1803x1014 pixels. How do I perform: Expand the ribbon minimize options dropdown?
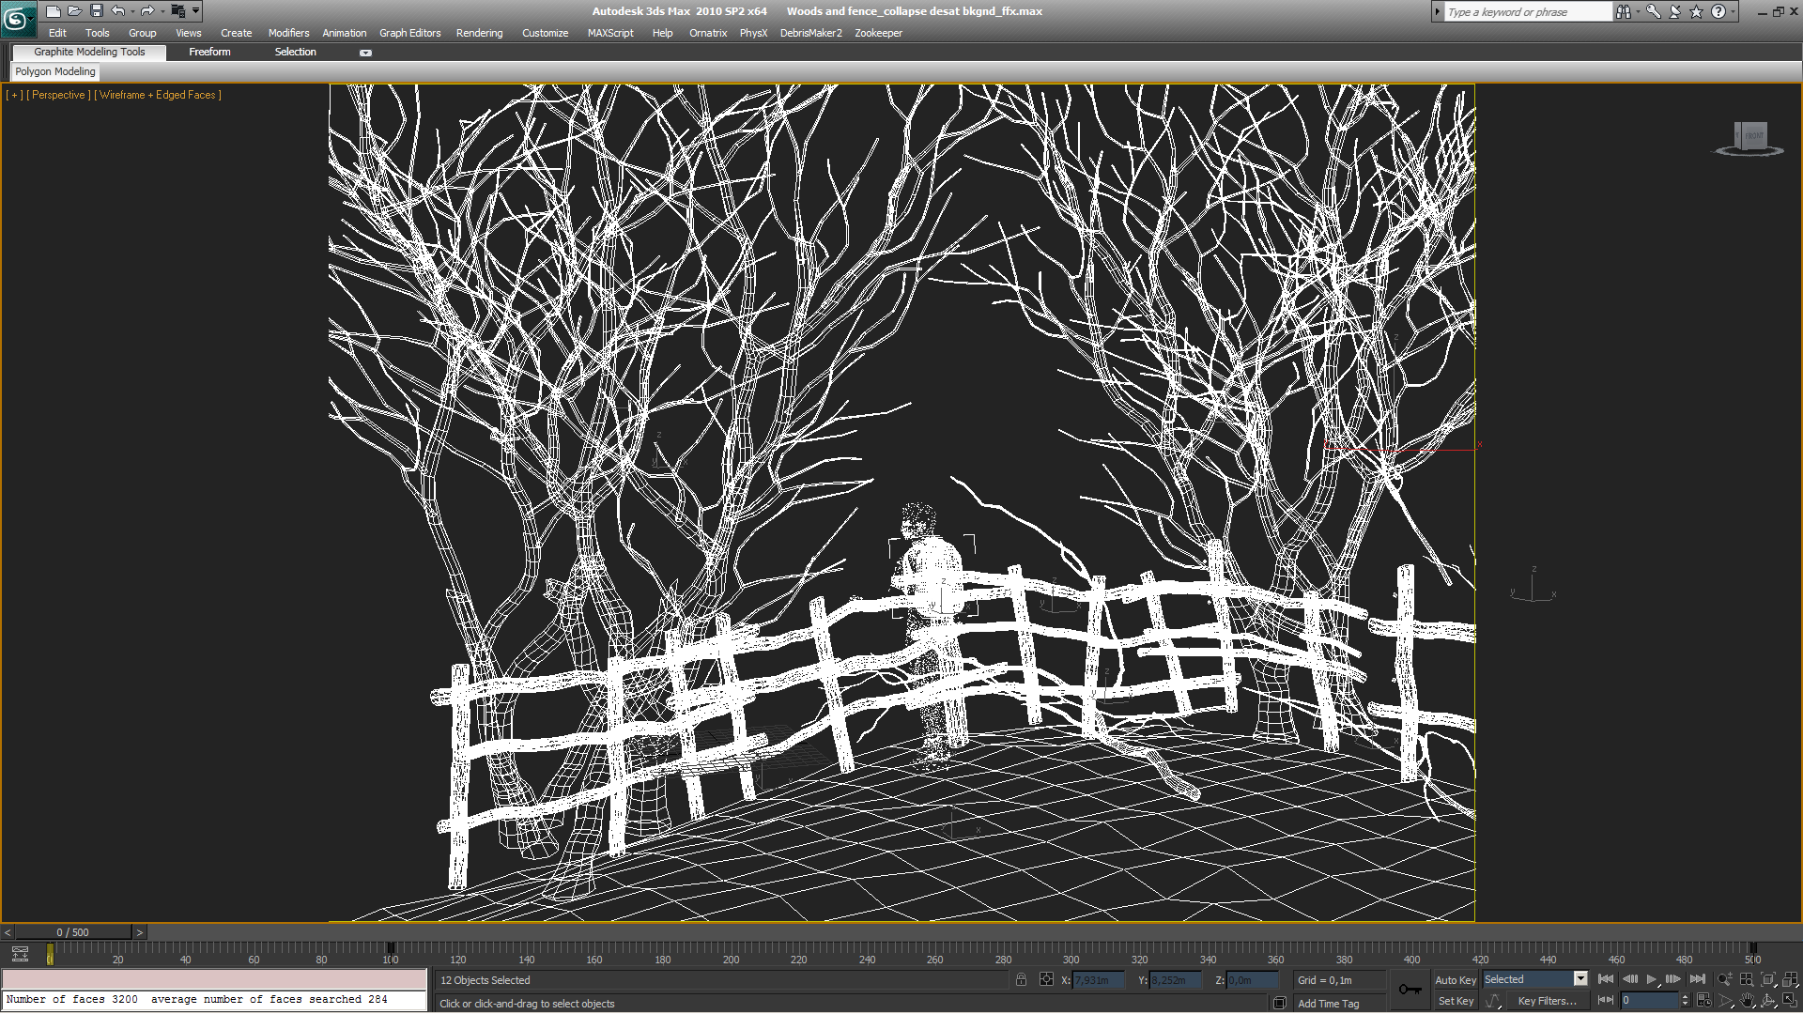pos(365,53)
